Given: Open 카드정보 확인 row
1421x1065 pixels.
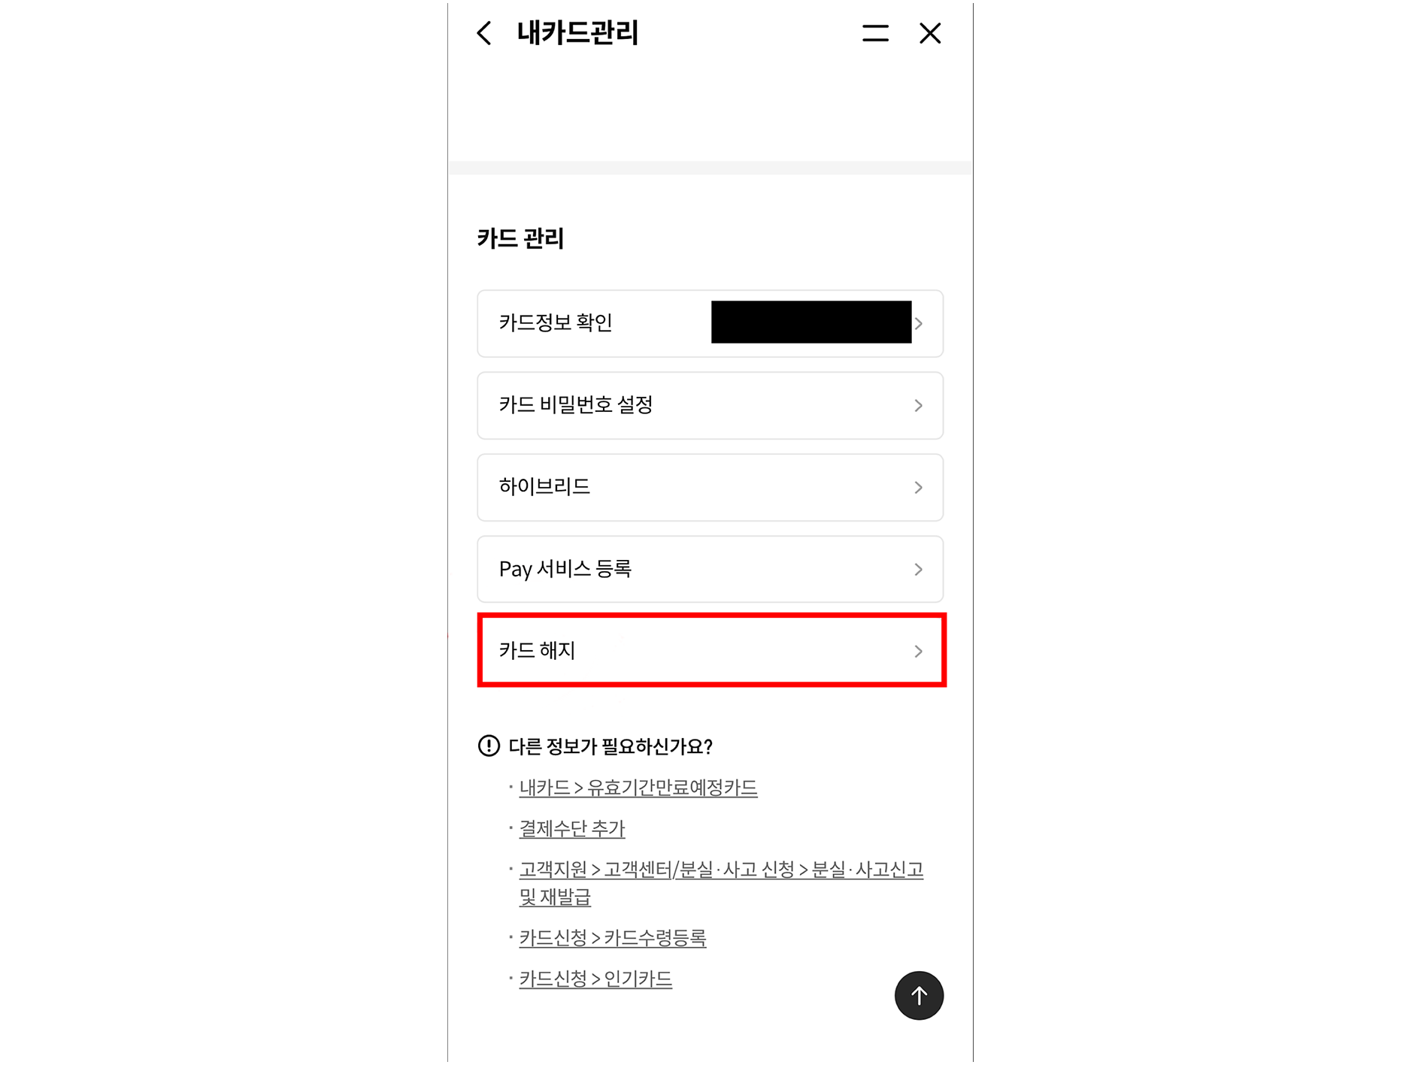Looking at the screenshot, I should (710, 323).
